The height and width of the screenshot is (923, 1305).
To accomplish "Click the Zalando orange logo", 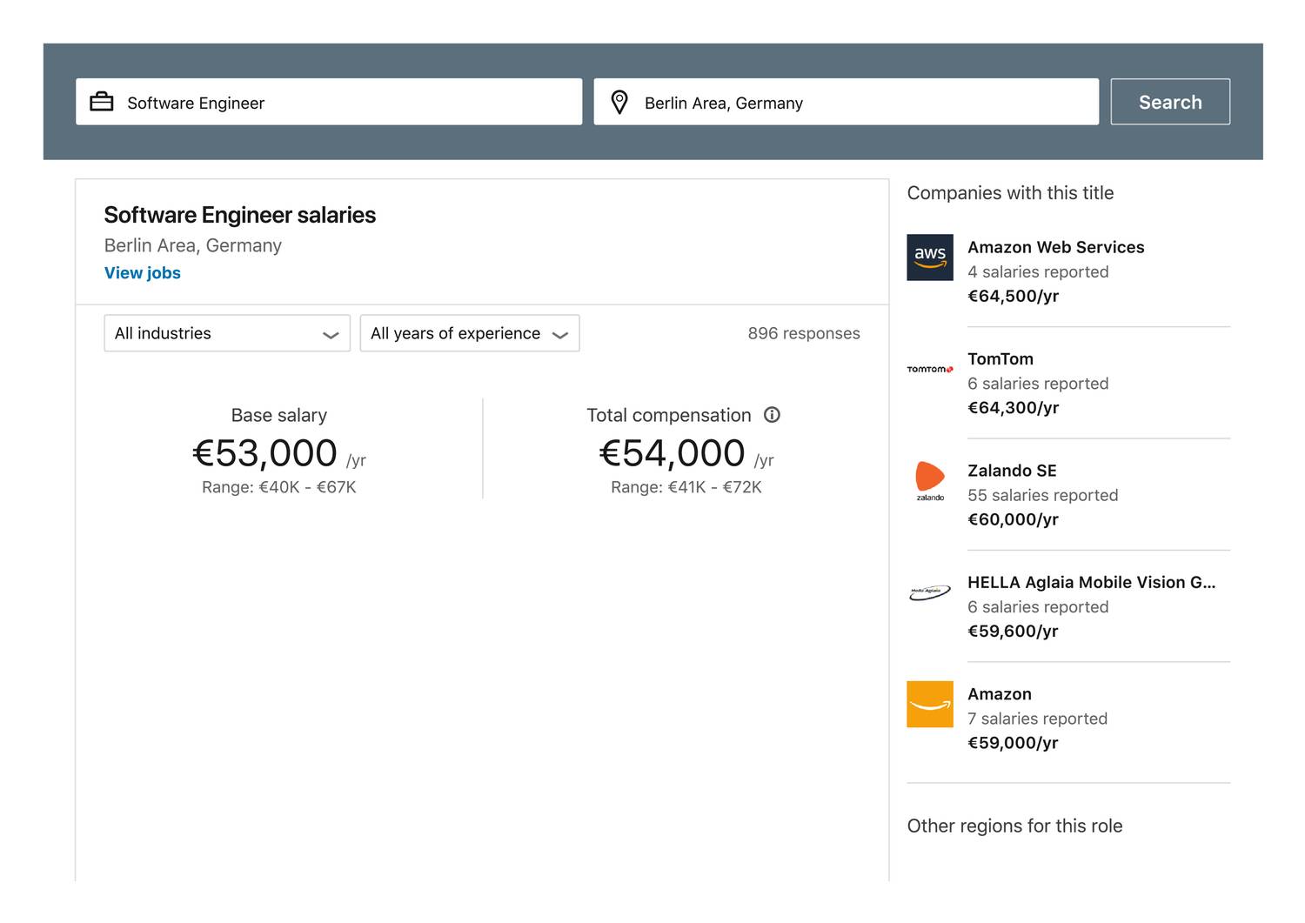I will (930, 481).
